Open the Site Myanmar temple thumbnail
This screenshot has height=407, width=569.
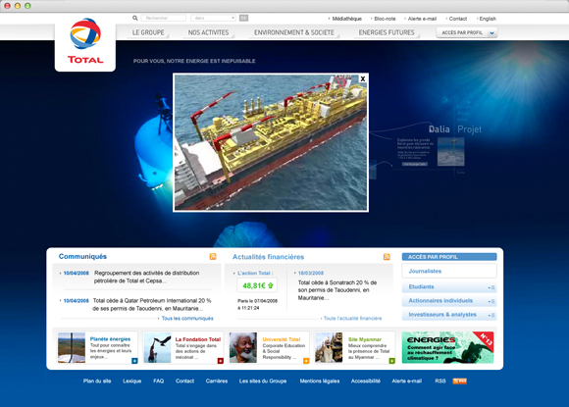click(329, 347)
